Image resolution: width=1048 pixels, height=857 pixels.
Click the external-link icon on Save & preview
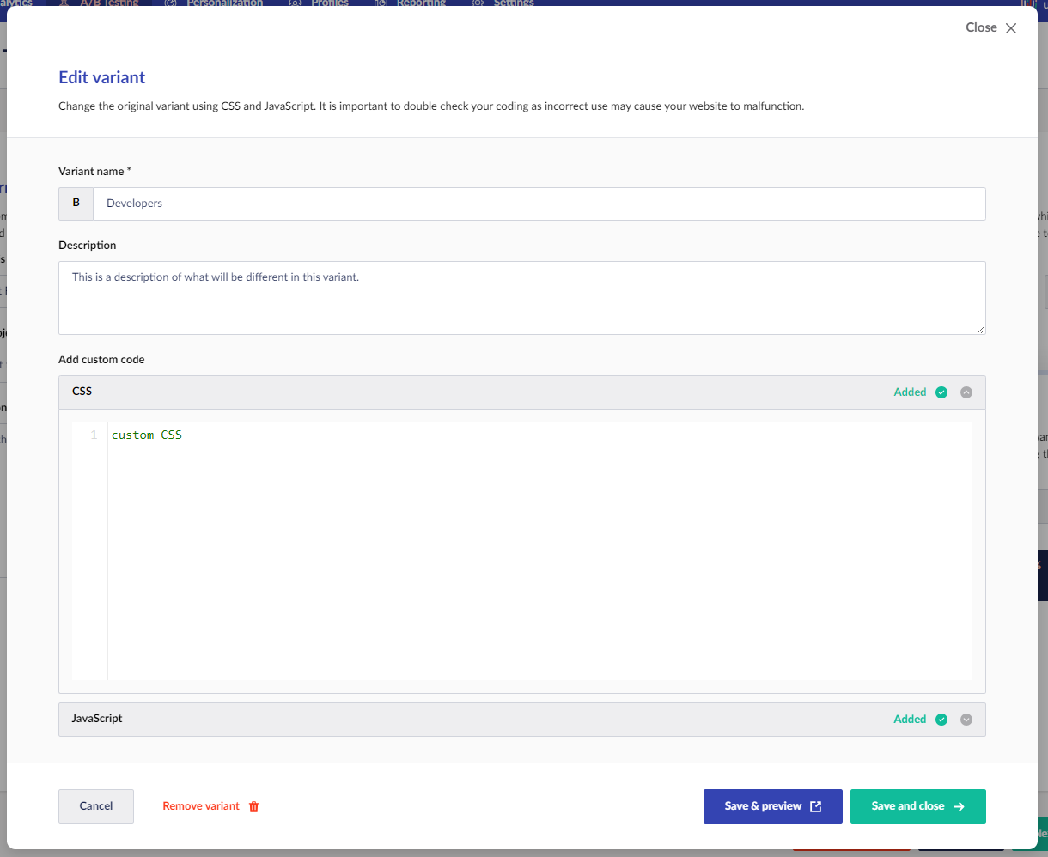point(816,806)
